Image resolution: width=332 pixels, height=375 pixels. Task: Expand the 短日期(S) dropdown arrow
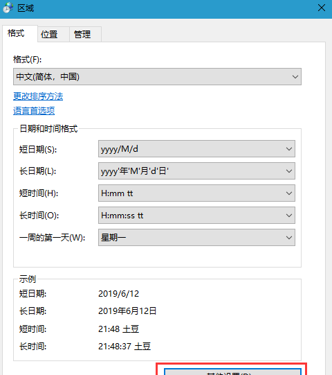tap(289, 149)
